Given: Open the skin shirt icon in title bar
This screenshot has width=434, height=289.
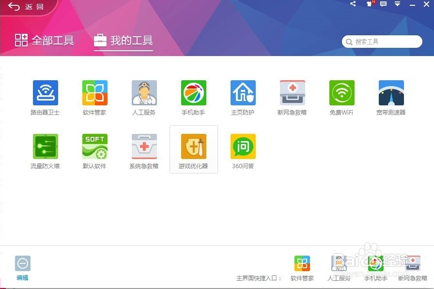Looking at the screenshot, I should pyautogui.click(x=370, y=4).
